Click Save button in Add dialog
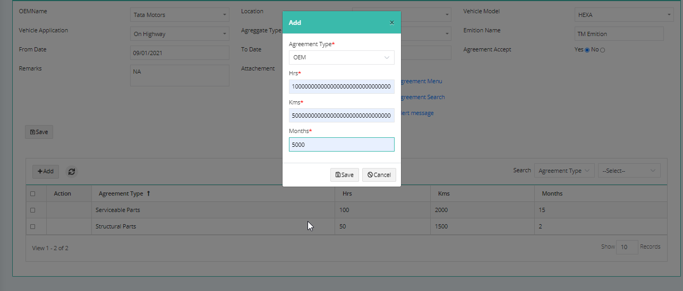The height and width of the screenshot is (291, 683). click(345, 175)
